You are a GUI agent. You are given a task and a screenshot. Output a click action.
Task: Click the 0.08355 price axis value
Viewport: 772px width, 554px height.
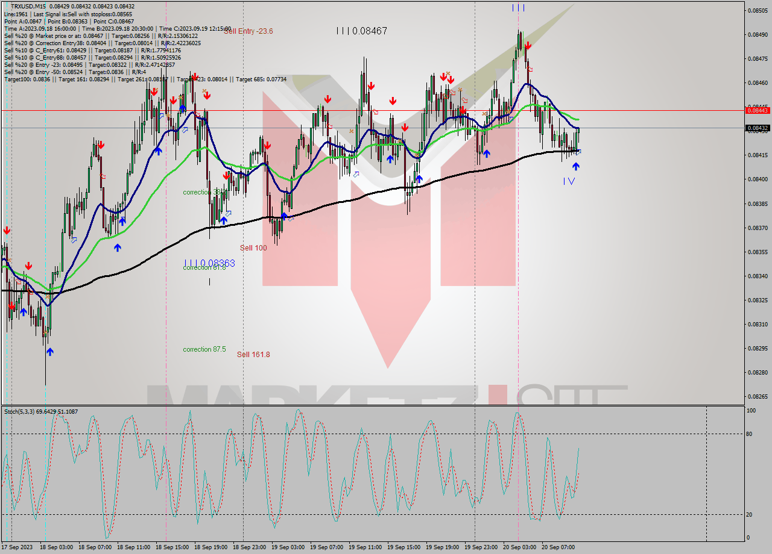coord(758,252)
